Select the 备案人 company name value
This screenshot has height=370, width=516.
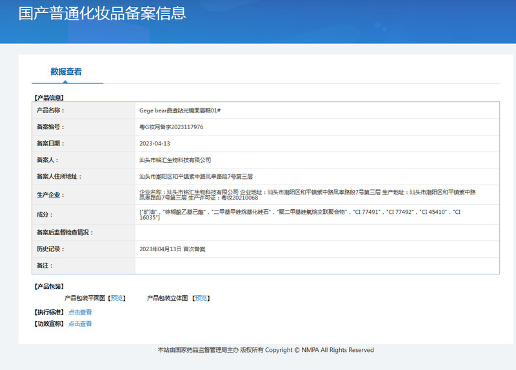click(175, 159)
